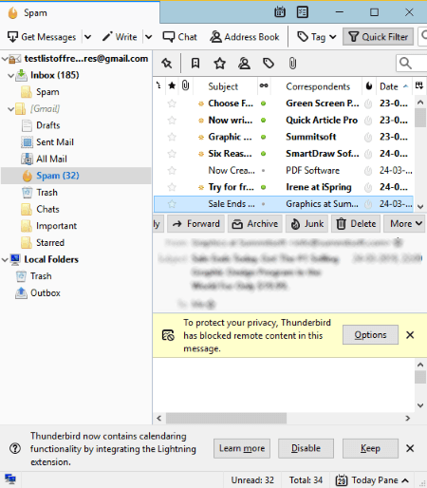Sort messages by Subject column
The height and width of the screenshot is (488, 427).
[223, 86]
